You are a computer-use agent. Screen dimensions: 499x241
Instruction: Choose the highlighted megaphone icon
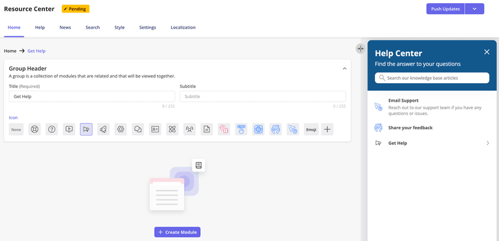(x=86, y=129)
